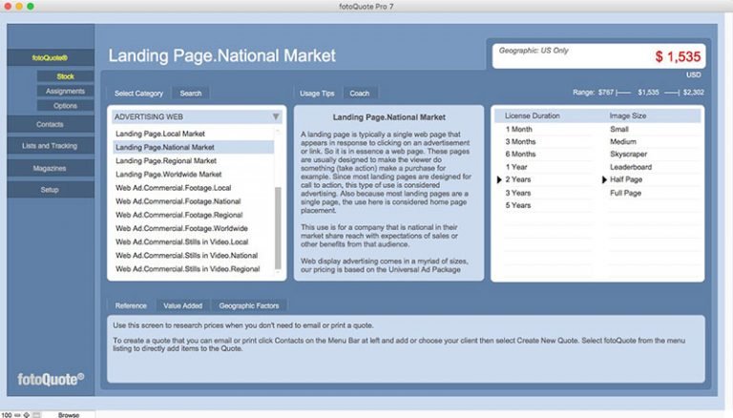Choose 1 Year license duration

pyautogui.click(x=516, y=167)
